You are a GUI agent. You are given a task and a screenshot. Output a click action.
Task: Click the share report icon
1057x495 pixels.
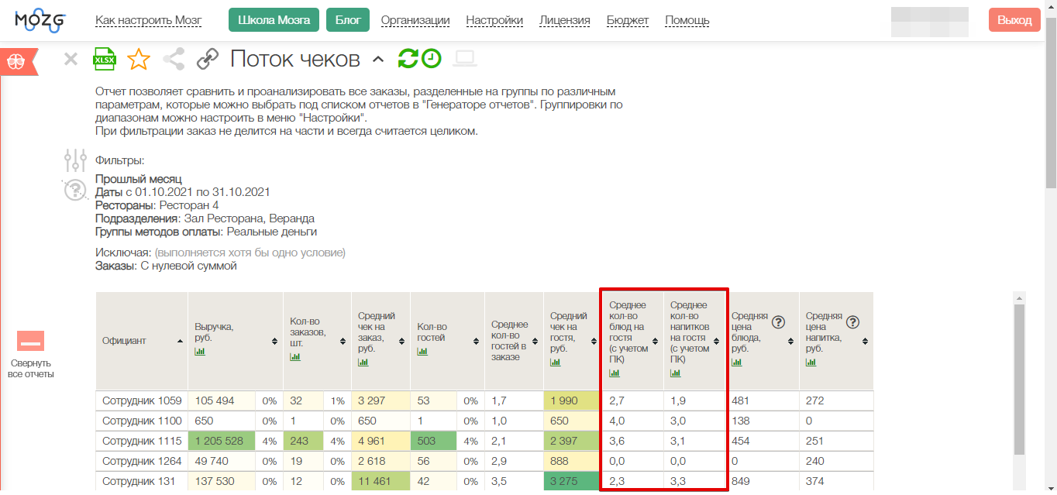tap(174, 59)
